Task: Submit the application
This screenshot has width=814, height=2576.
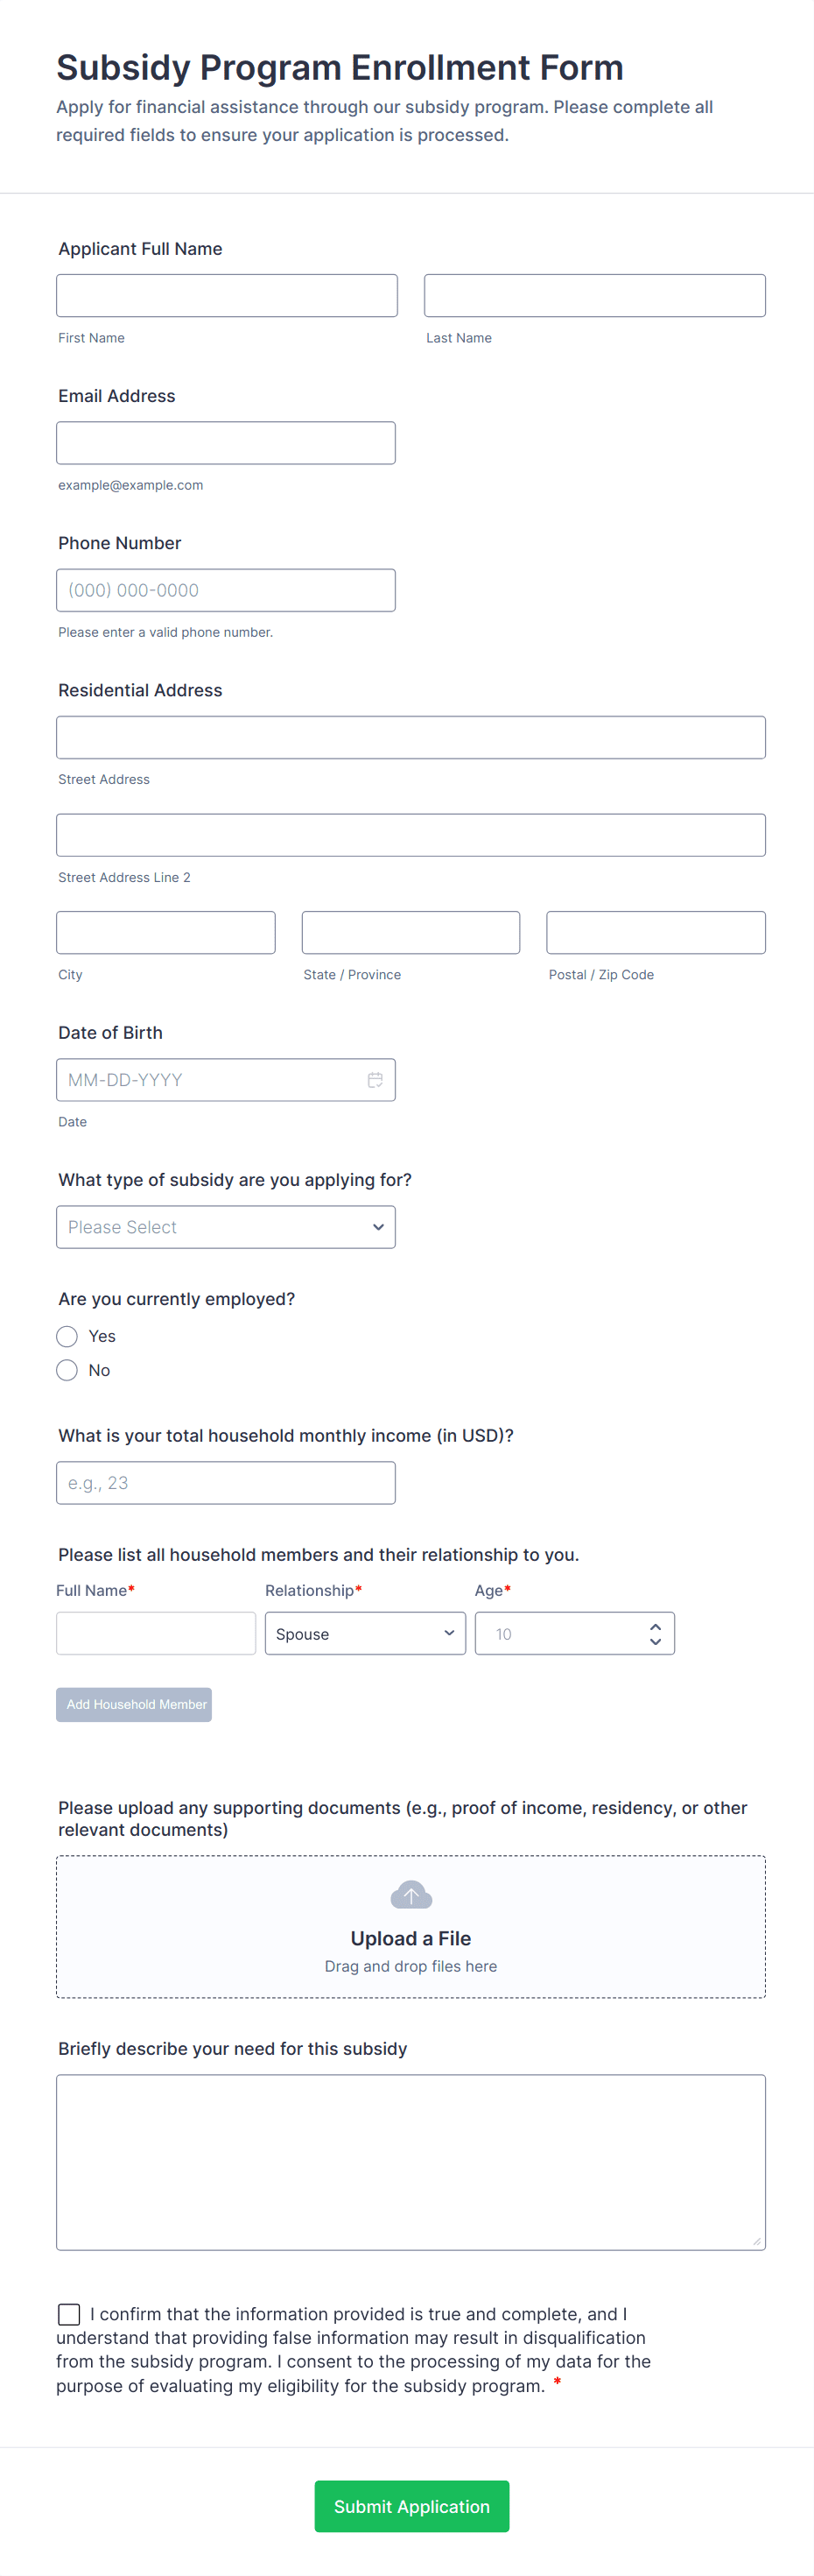Action: click(411, 2506)
